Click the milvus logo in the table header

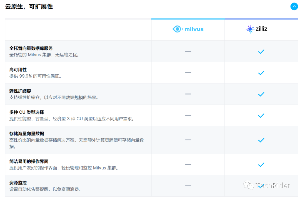[x=188, y=29]
